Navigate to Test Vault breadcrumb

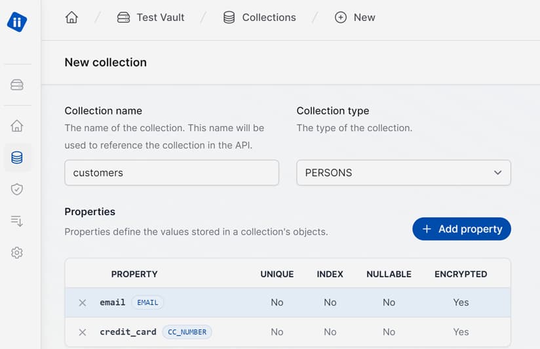151,18
